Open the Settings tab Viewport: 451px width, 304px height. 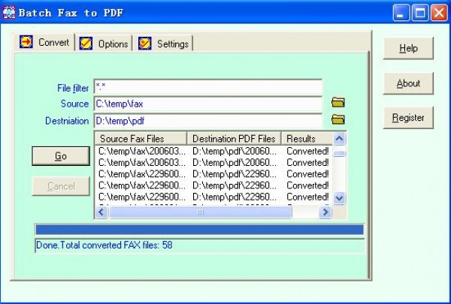pos(163,44)
